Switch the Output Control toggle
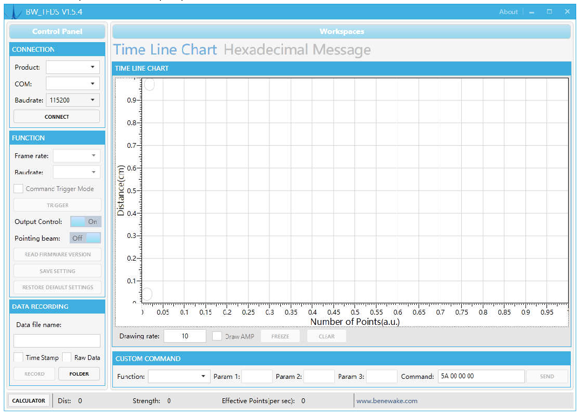The image size is (580, 415). click(85, 221)
